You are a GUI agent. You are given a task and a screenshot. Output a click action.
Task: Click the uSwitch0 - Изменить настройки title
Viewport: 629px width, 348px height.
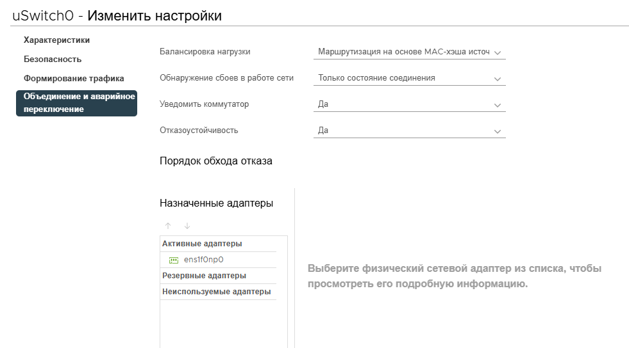coord(117,15)
